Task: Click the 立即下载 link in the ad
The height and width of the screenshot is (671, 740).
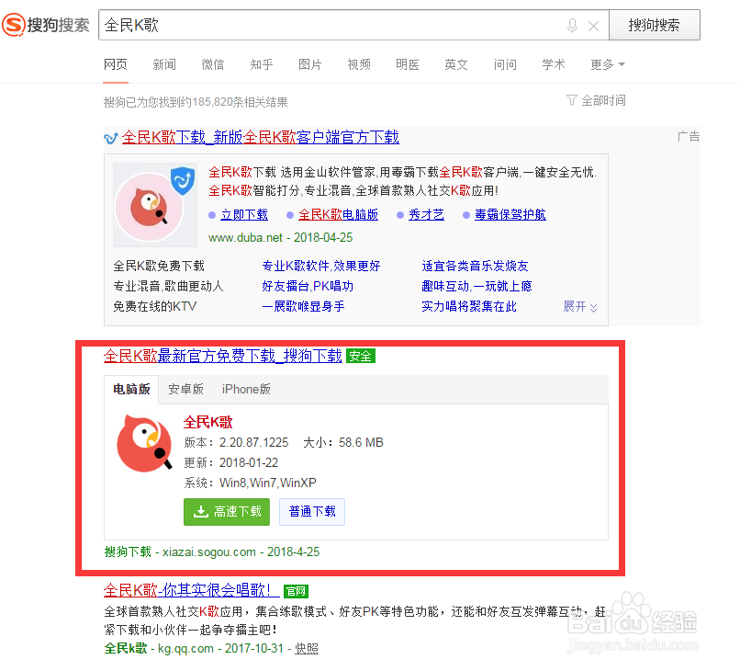Action: pos(244,213)
